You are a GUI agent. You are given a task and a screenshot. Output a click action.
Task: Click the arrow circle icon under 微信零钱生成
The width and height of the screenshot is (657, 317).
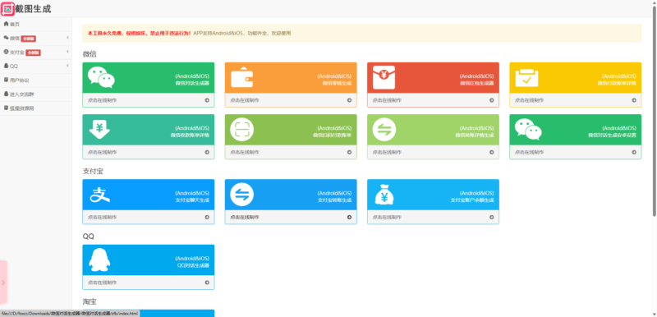[350, 100]
